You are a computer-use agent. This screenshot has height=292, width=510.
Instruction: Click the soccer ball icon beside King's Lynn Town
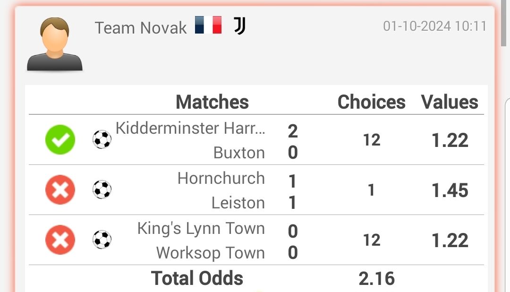point(102,240)
